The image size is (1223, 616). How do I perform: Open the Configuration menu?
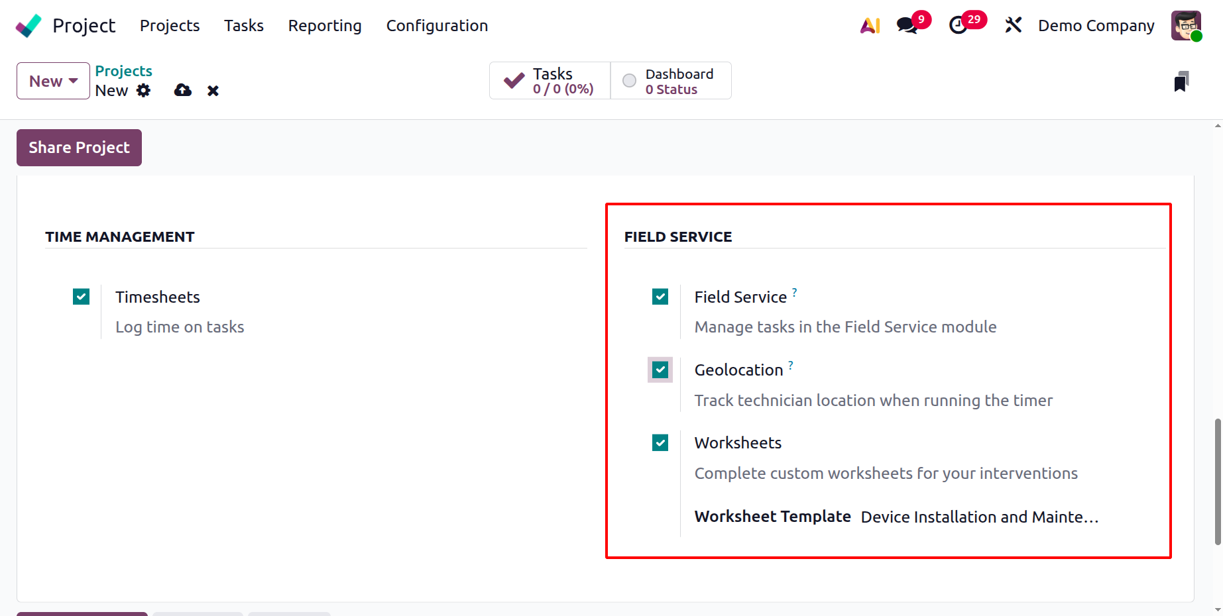[437, 26]
